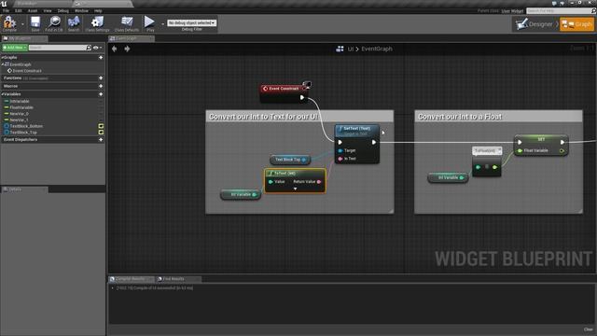
Task: Clear the compiler results log
Action: [x=589, y=329]
